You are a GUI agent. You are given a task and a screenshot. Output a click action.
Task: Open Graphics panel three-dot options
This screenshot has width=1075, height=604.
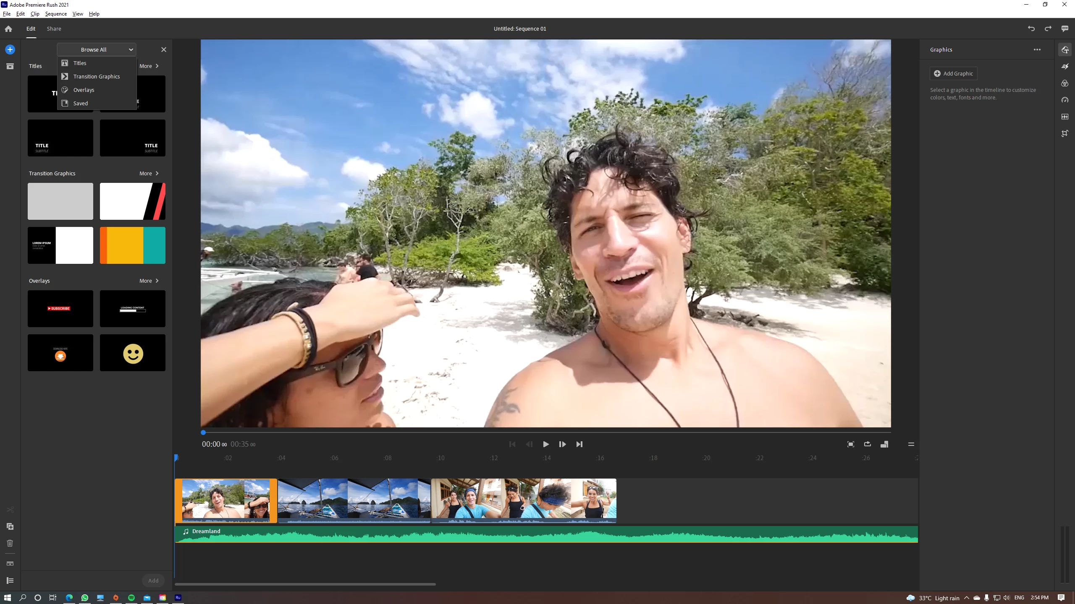point(1037,49)
